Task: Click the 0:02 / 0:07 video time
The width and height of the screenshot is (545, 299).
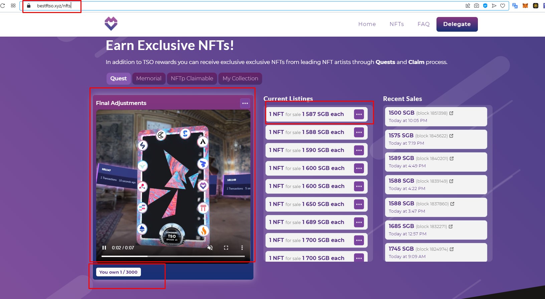Action: [x=123, y=248]
